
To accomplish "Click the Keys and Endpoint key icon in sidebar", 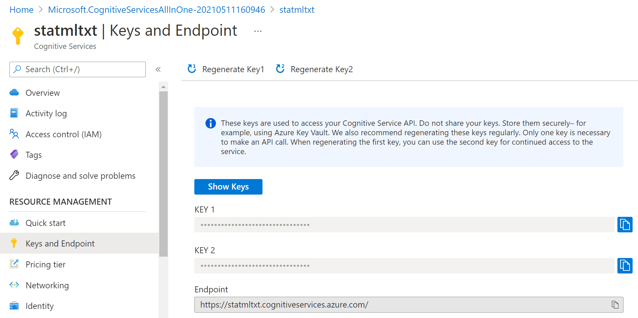I will click(14, 243).
